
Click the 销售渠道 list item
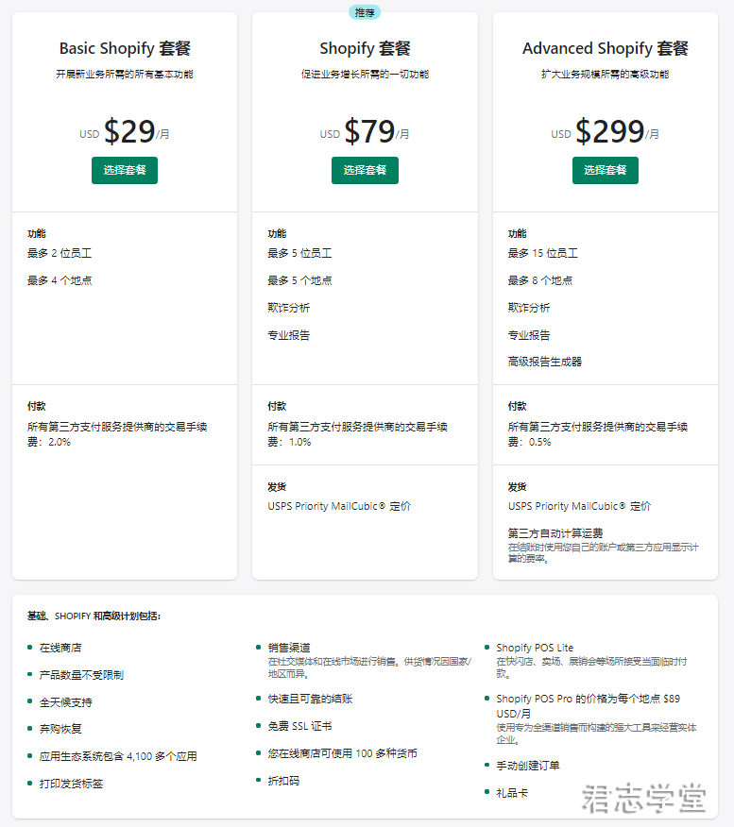[x=289, y=648]
